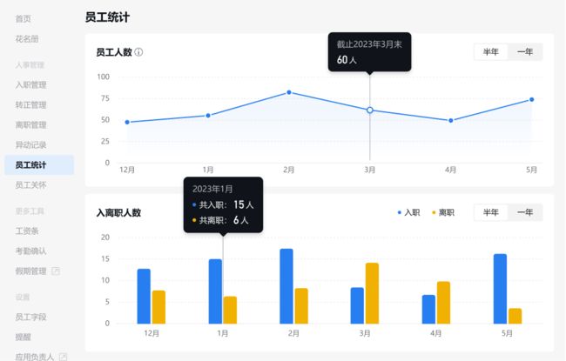This screenshot has height=361, width=566.
Task: Click the highlighted 3月 point on the line chart
Action: [369, 110]
